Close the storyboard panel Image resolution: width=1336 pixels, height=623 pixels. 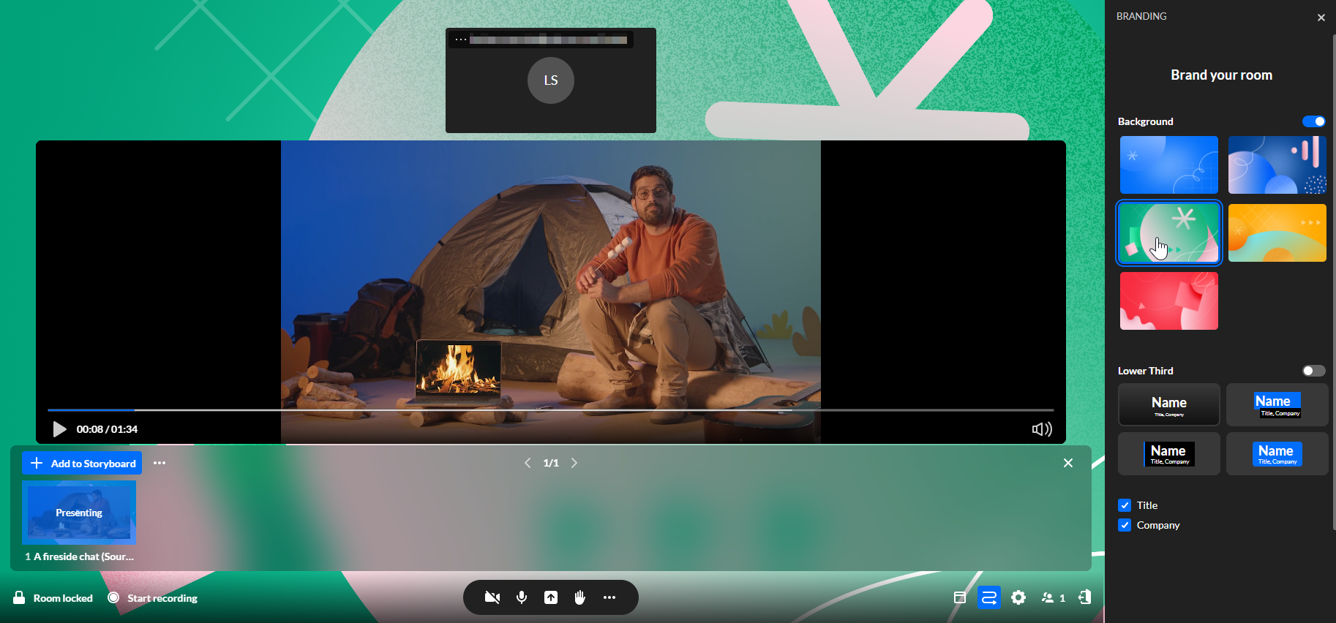[1068, 463]
